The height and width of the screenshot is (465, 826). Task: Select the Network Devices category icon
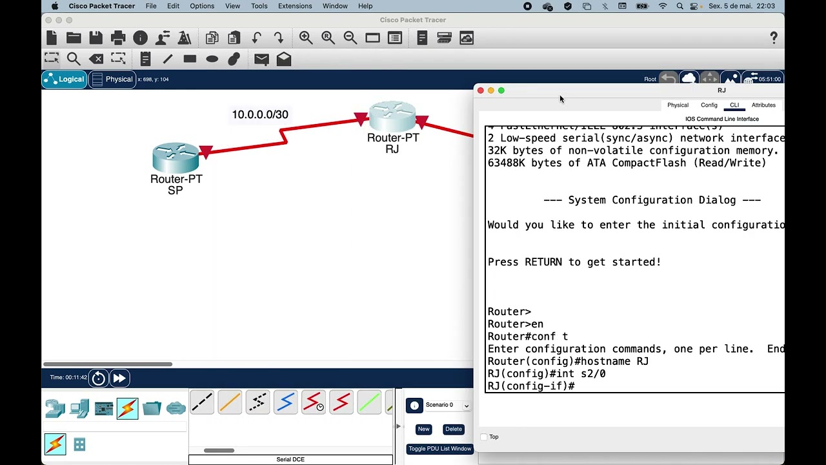[x=55, y=408]
